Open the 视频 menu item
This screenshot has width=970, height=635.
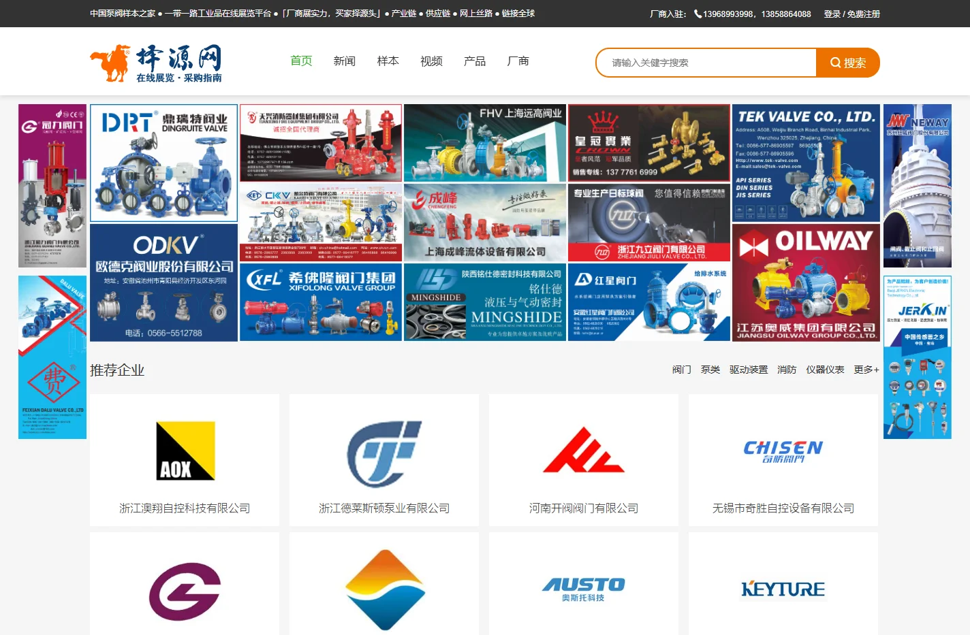tap(431, 61)
